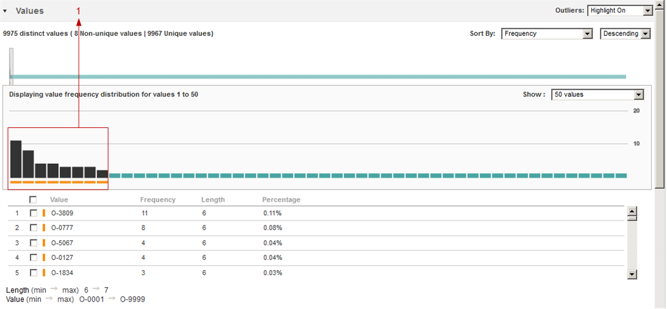Check the box for value O-0777
This screenshot has height=309, width=667.
pos(34,228)
